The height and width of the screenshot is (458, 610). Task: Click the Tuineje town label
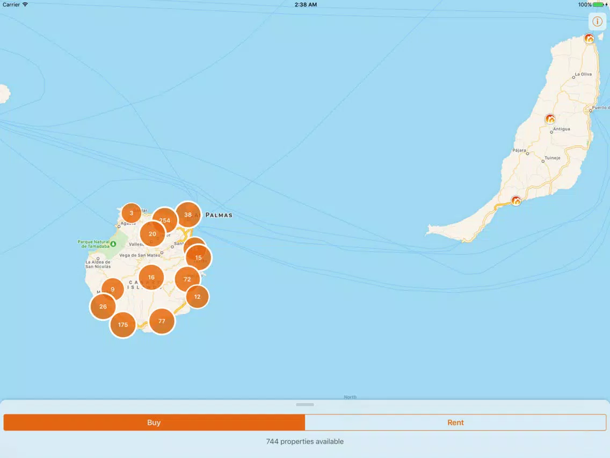click(553, 158)
